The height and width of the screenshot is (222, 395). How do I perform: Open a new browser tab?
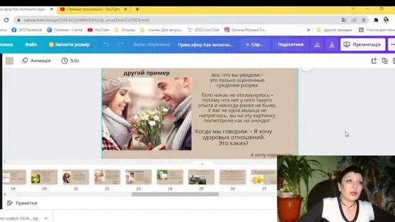(137, 9)
